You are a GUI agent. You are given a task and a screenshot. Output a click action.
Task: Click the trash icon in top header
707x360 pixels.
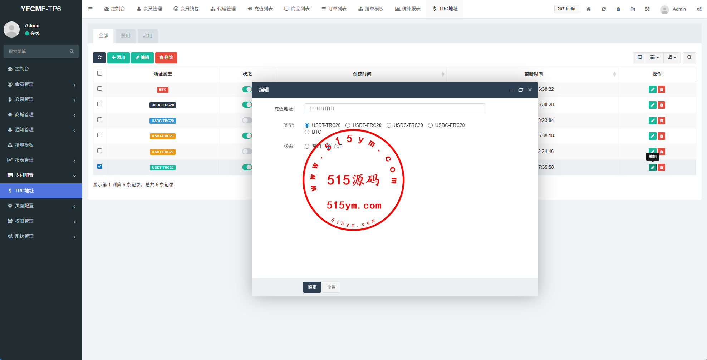618,9
